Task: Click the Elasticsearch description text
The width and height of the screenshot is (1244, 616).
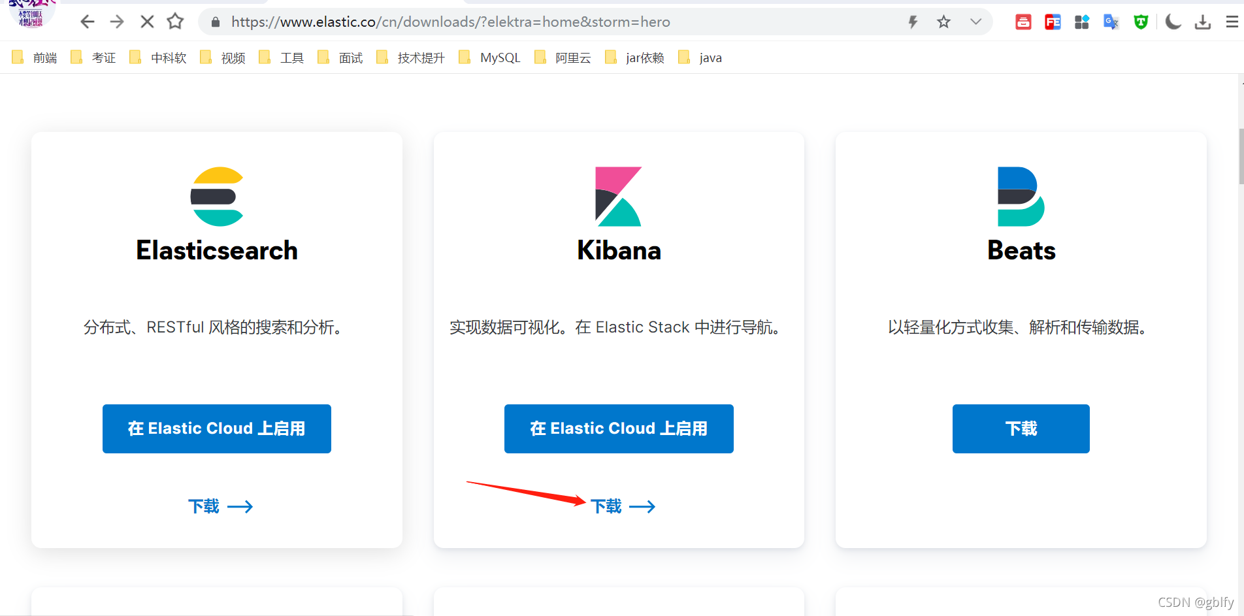Action: pos(213,327)
